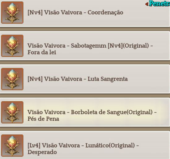The width and height of the screenshot is (170, 159).
Task: Open the cyan Penetr link
Action: point(159,3)
